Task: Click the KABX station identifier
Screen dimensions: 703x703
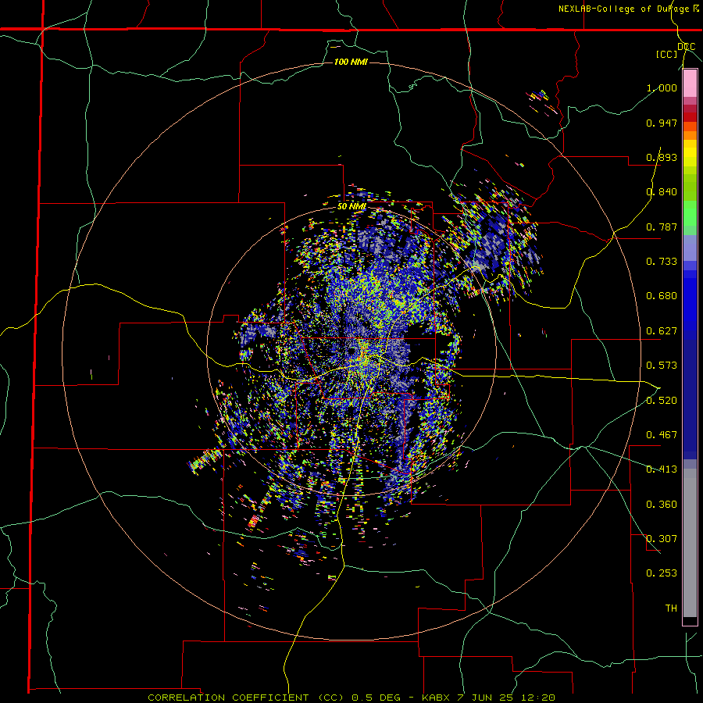Action: (x=436, y=698)
